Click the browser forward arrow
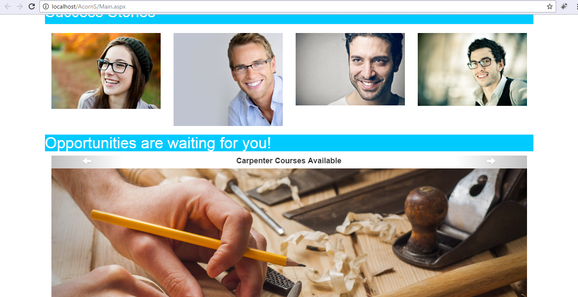The width and height of the screenshot is (578, 297). [19, 6]
